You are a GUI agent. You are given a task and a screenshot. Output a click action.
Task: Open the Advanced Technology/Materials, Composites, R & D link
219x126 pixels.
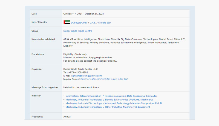133,103
